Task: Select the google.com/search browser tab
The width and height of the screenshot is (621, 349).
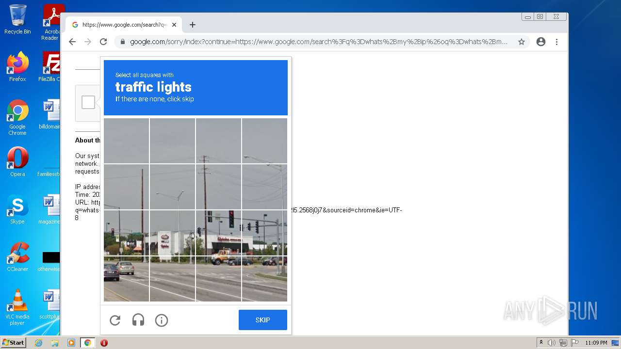Action: point(124,25)
